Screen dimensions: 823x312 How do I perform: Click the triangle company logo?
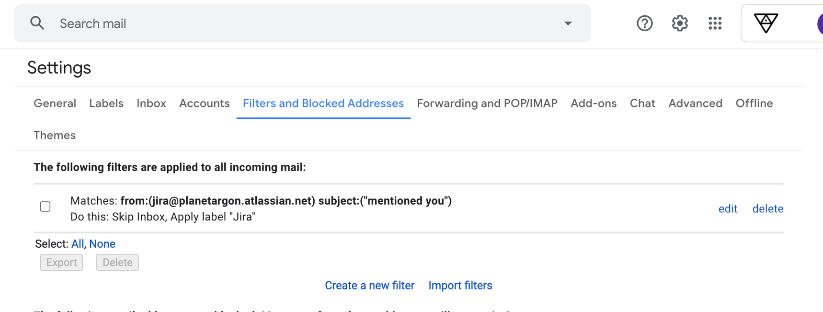(x=766, y=23)
